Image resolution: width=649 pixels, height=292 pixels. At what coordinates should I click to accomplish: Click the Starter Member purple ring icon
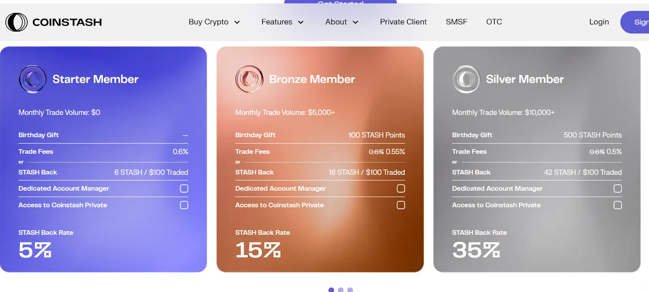tap(32, 79)
